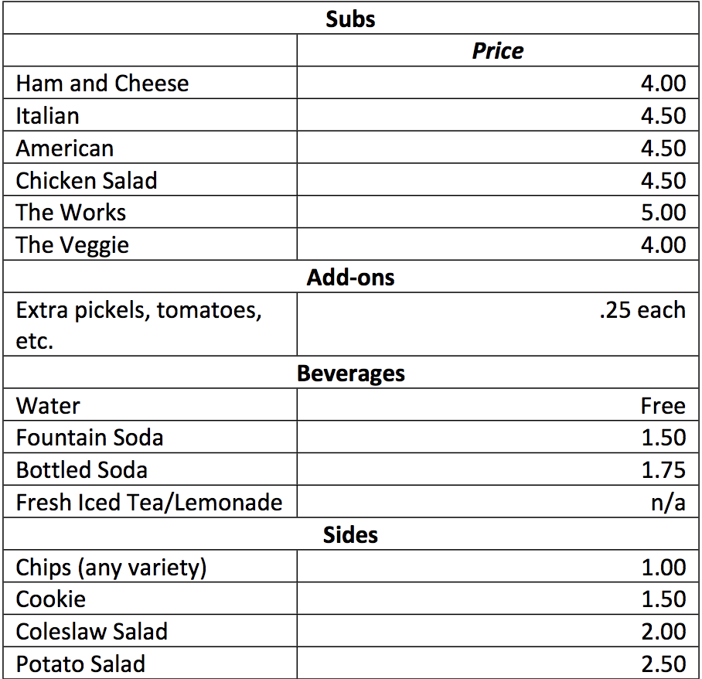Click the Chips (any variety) cell

111,568
